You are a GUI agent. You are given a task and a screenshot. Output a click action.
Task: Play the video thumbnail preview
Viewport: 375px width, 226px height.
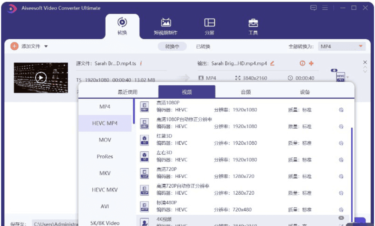click(x=41, y=77)
